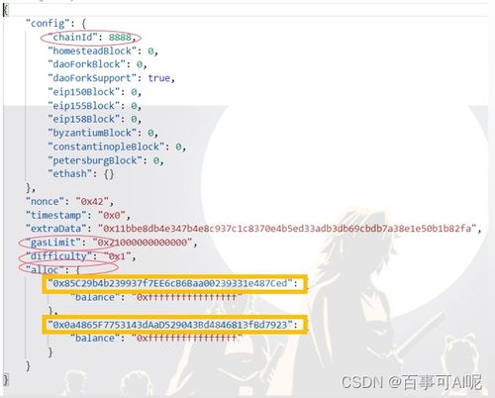Image resolution: width=495 pixels, height=398 pixels.
Task: Click the petersburgBlock key
Action: (x=95, y=160)
